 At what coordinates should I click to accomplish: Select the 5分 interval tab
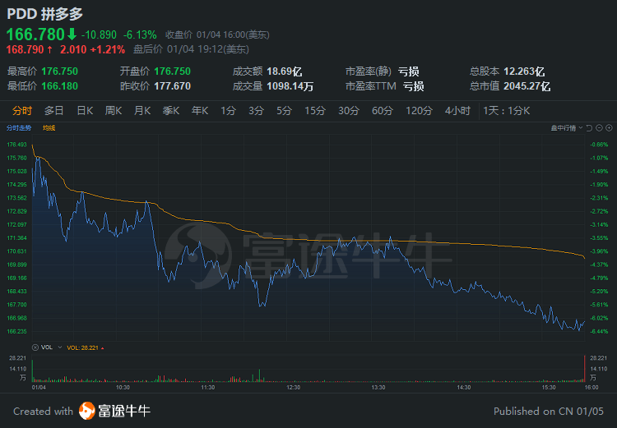click(284, 111)
